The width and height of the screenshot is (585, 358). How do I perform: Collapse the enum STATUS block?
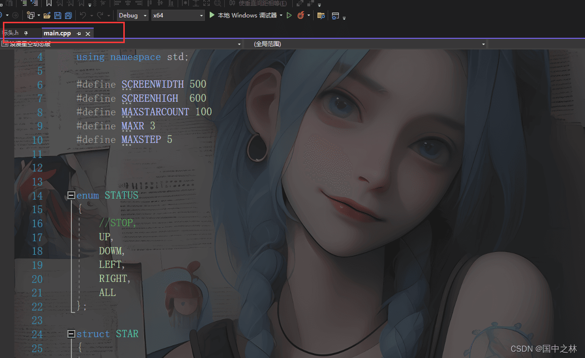point(71,195)
